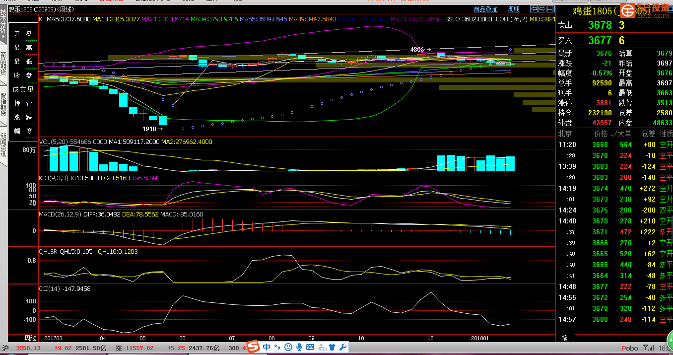Select the 笔 tab below trade list

[565, 338]
